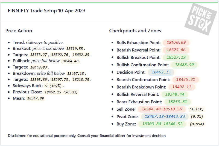Click the Decision Point label
219x146 pixels.
(131, 72)
